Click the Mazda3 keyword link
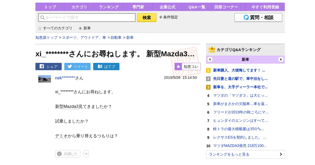 (x=71, y=107)
